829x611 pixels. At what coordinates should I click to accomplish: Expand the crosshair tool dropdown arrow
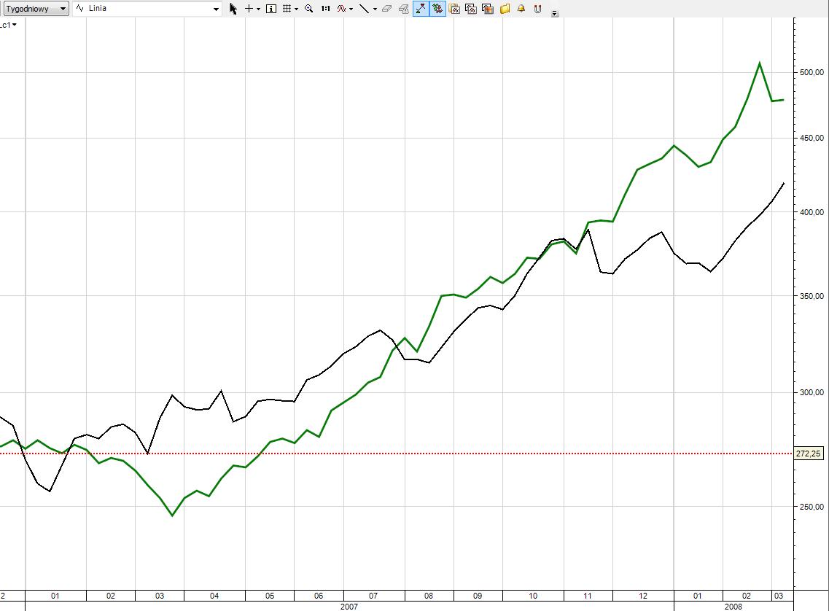point(259,9)
